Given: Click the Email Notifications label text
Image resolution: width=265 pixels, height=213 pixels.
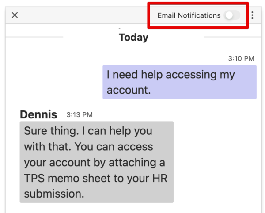Looking at the screenshot, I should [189, 15].
